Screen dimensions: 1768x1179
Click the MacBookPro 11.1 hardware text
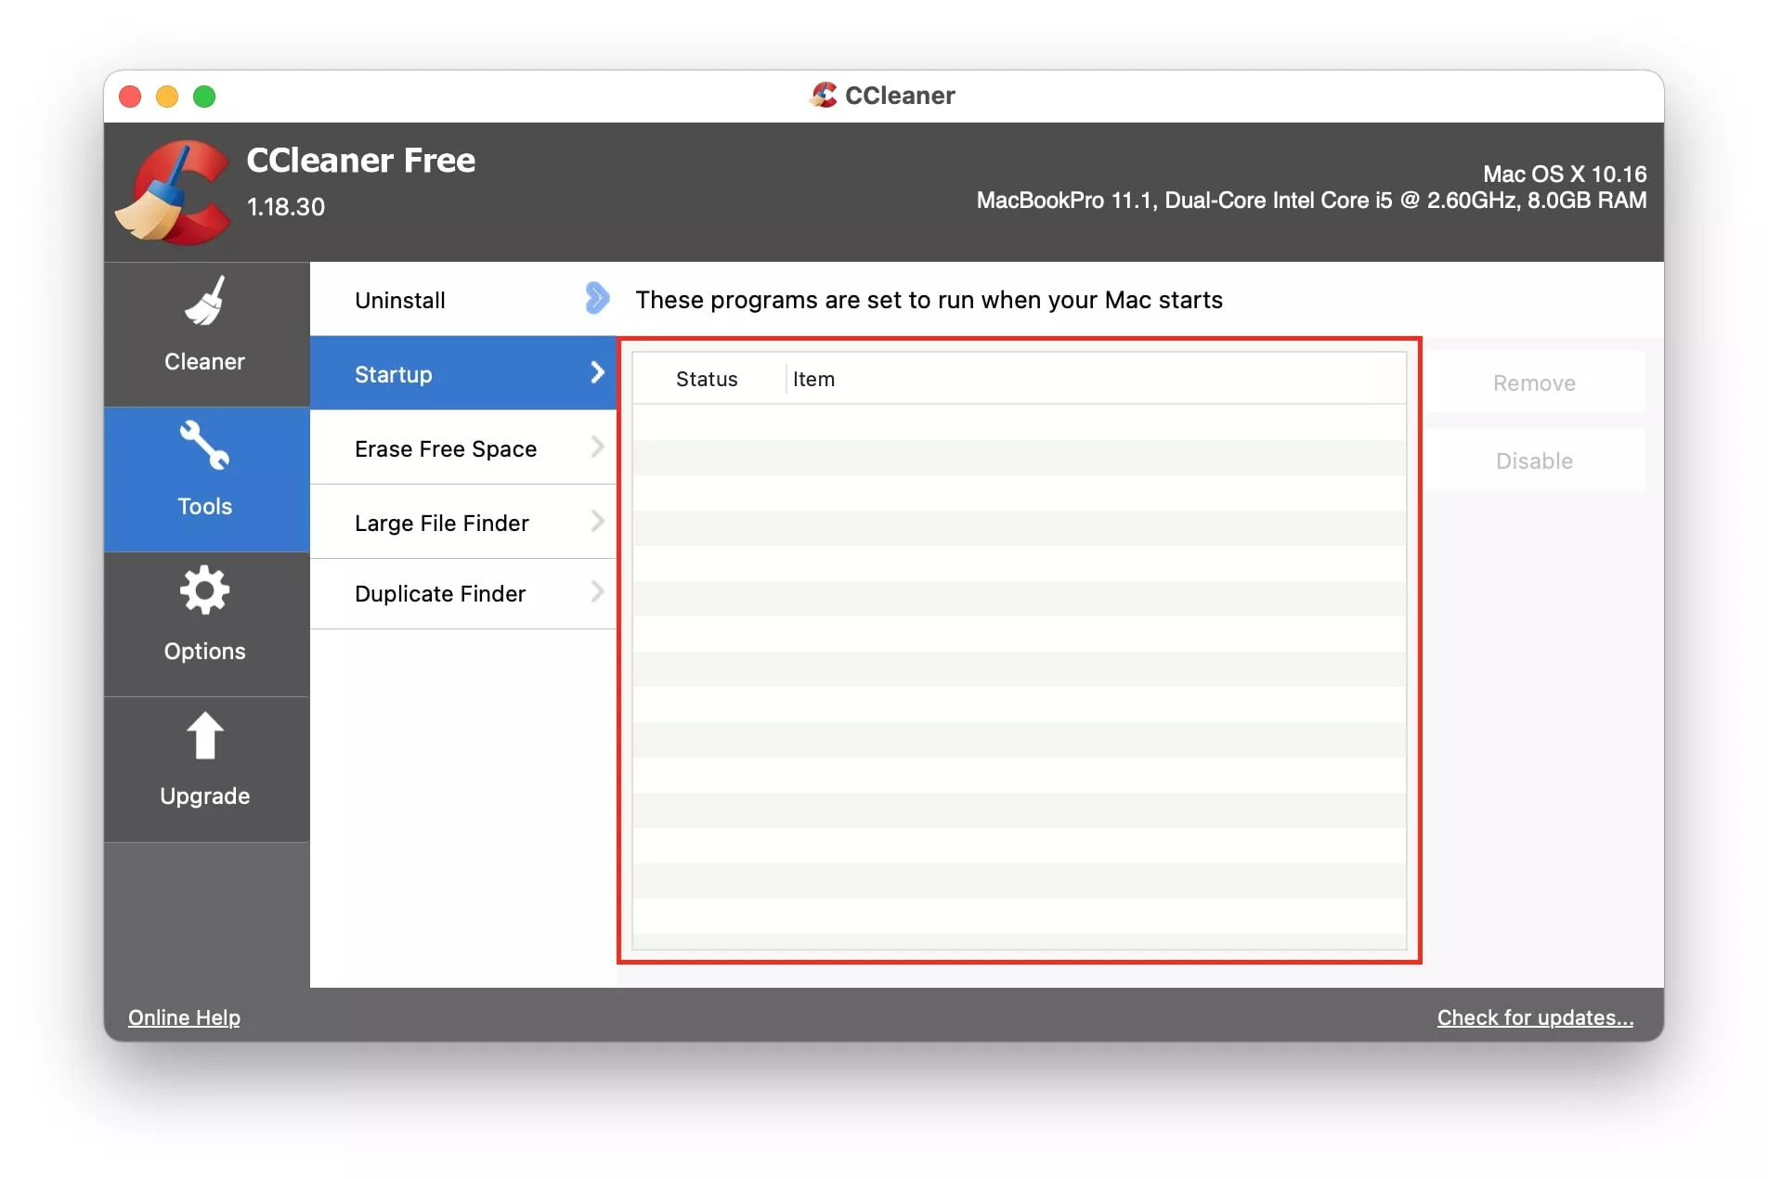1311,201
